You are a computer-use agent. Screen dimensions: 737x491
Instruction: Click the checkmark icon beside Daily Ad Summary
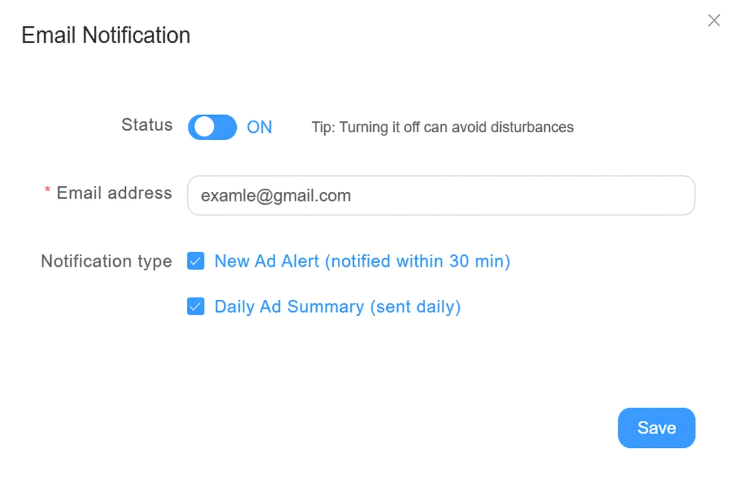(195, 306)
